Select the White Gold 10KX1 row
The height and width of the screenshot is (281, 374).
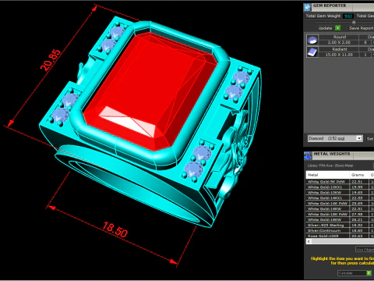point(340,187)
